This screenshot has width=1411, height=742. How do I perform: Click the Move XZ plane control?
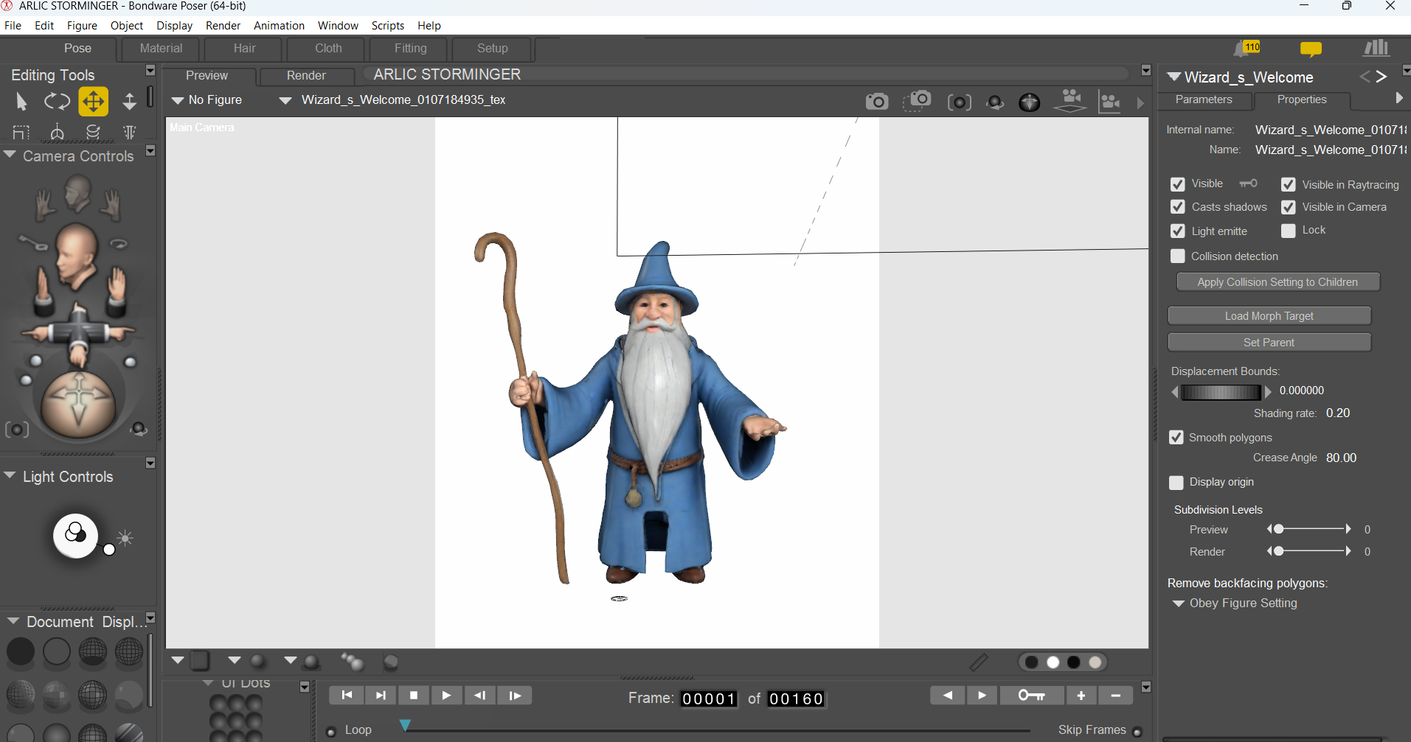[x=78, y=335]
